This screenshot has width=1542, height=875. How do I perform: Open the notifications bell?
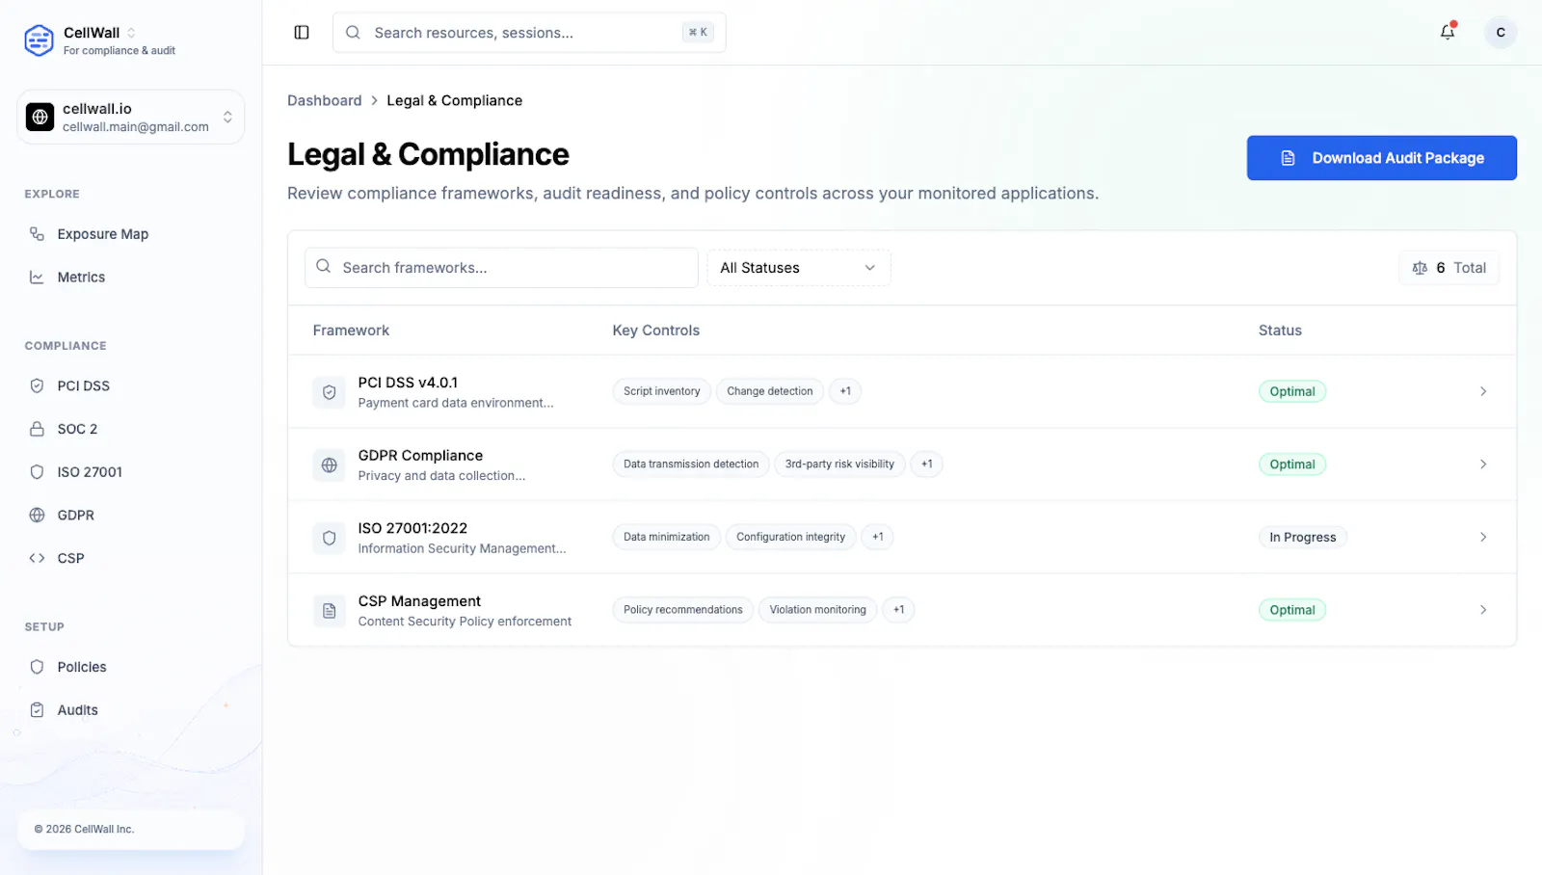(1448, 32)
